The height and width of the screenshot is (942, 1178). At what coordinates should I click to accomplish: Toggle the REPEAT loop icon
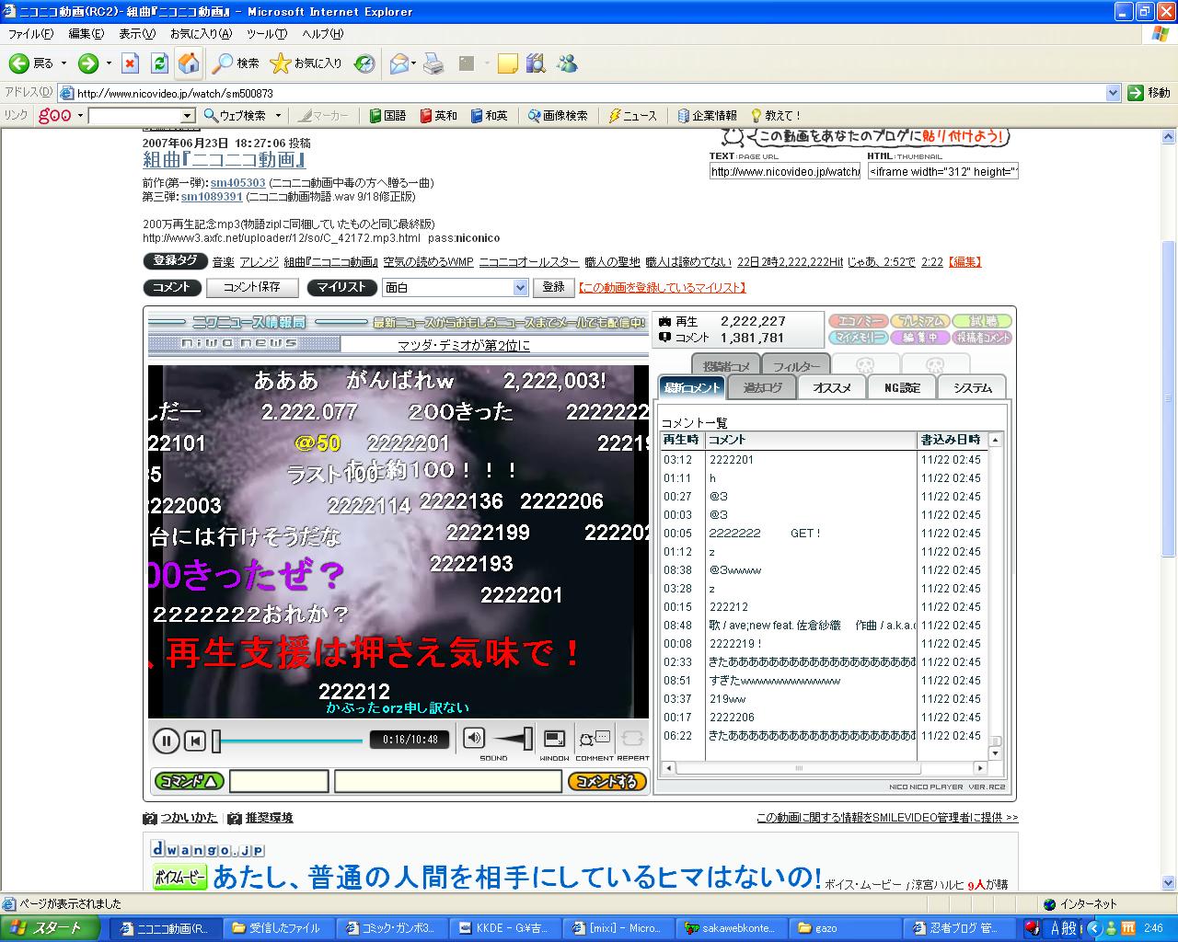click(632, 739)
